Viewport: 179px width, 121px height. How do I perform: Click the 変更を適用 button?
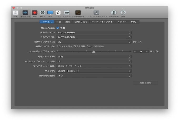145,83
